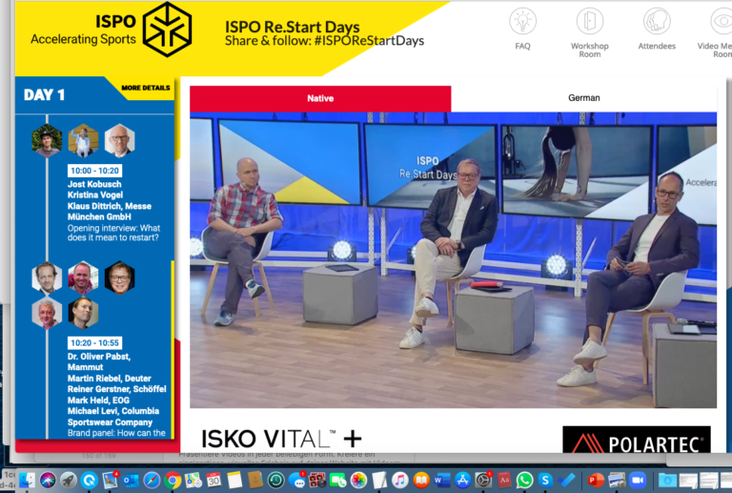
Task: Open the Attendees headset icon
Action: pos(656,22)
